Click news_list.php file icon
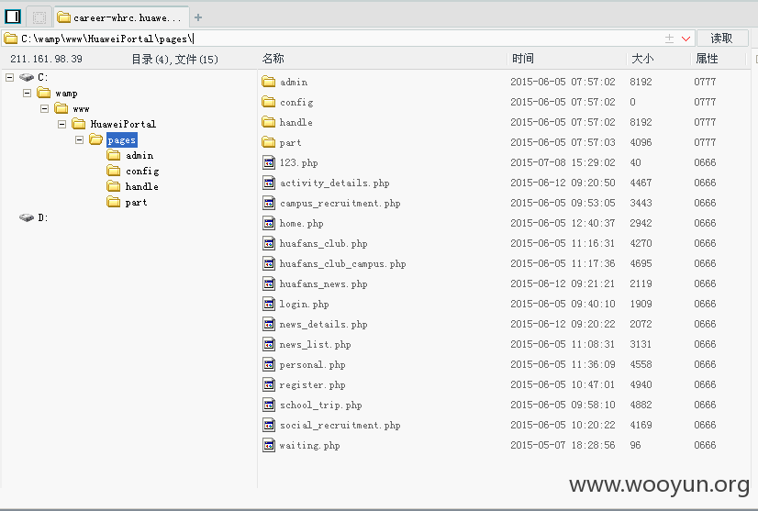The image size is (758, 511). coord(269,344)
